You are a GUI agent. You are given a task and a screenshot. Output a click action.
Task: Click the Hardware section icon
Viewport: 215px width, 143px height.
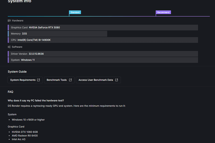pos(9,21)
